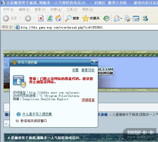Open the Messenger people icon
The height and width of the screenshot is (142, 158).
click(145, 18)
